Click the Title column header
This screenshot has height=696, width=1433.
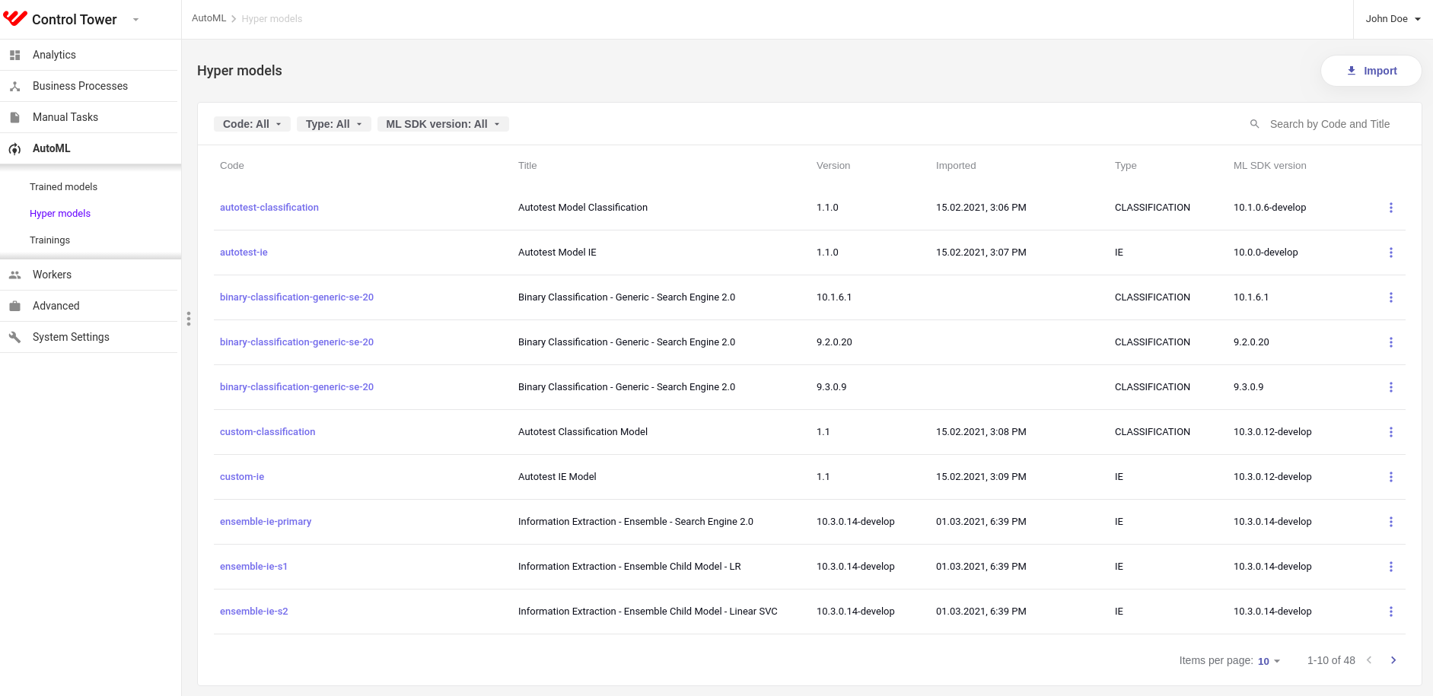pyautogui.click(x=527, y=165)
